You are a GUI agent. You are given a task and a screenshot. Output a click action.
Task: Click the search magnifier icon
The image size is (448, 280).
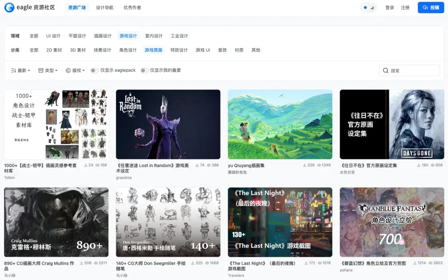pyautogui.click(x=386, y=71)
